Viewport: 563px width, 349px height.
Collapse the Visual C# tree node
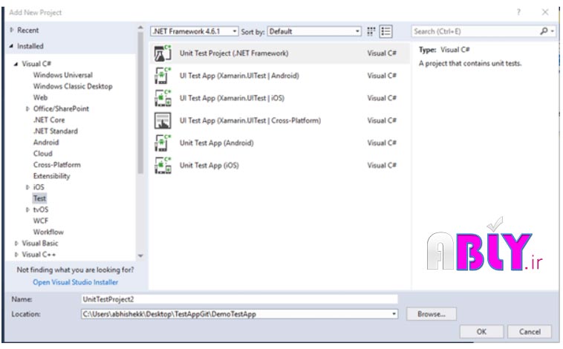(16, 64)
